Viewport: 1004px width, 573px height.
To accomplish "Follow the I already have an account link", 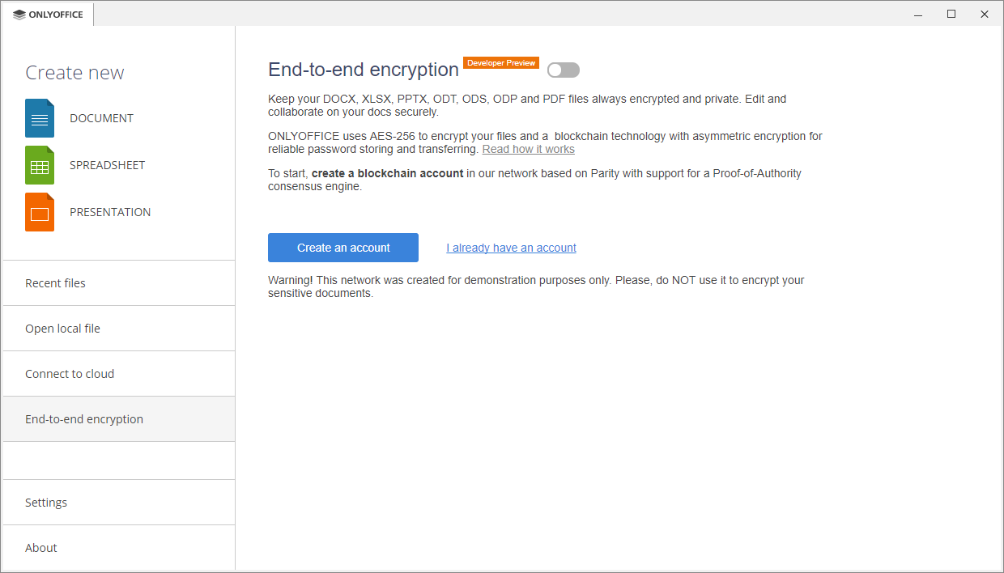I will coord(511,248).
